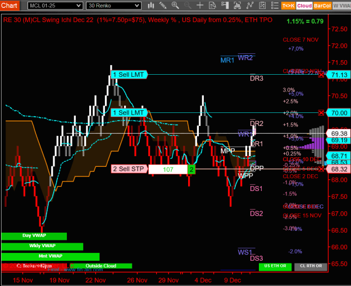
Task: Toggle the C: Tenkan>Kijun red indicator
Action: click(x=34, y=266)
